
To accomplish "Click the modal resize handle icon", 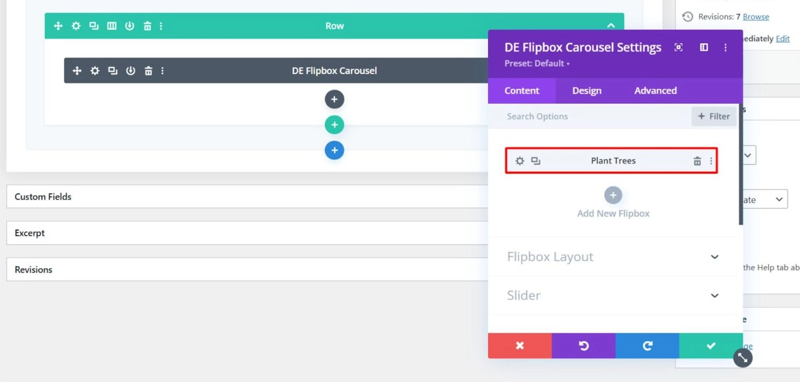I will [x=742, y=358].
